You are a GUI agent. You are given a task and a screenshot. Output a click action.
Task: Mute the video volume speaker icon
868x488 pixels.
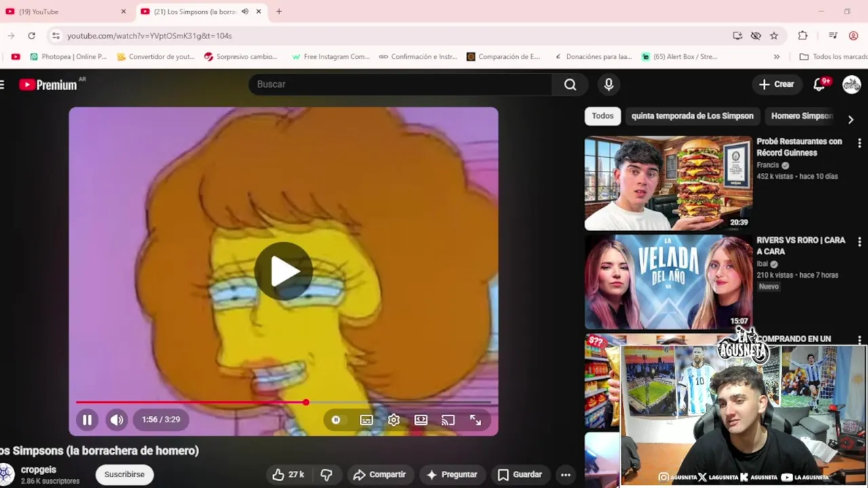117,420
